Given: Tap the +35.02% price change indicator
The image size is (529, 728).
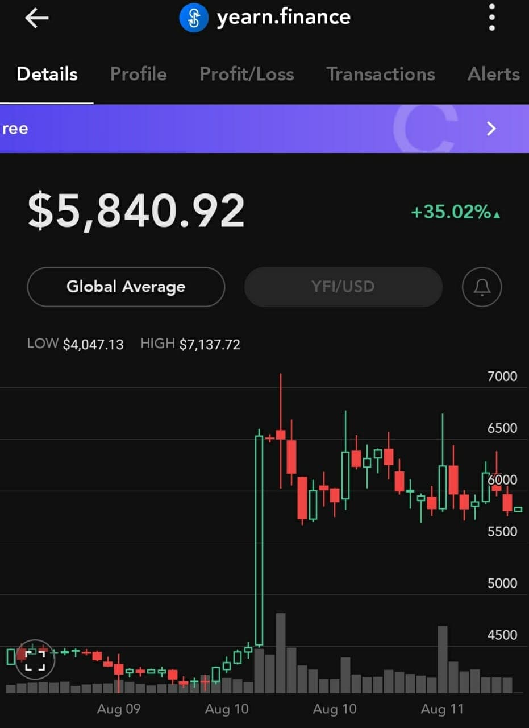Looking at the screenshot, I should 456,212.
